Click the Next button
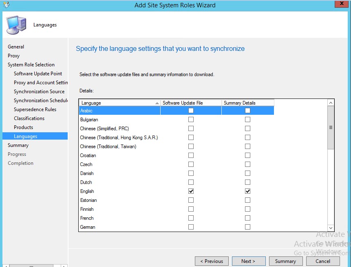351x267 pixels. click(249, 261)
